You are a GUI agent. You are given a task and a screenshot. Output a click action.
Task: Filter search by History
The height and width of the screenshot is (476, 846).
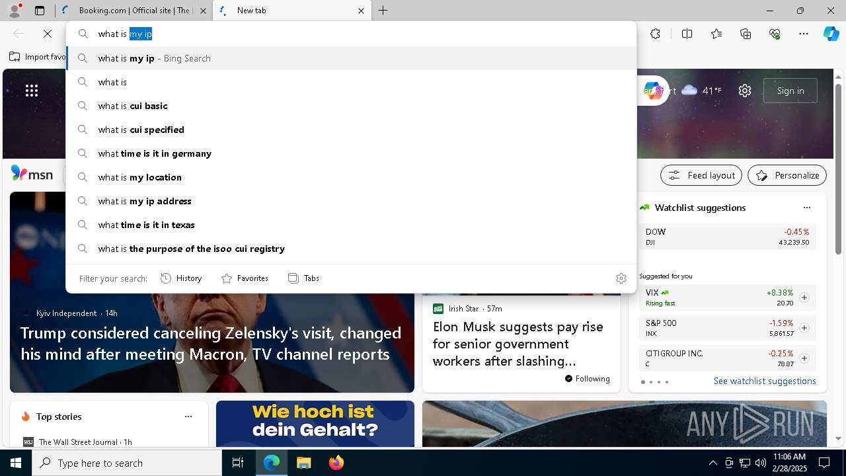[181, 278]
